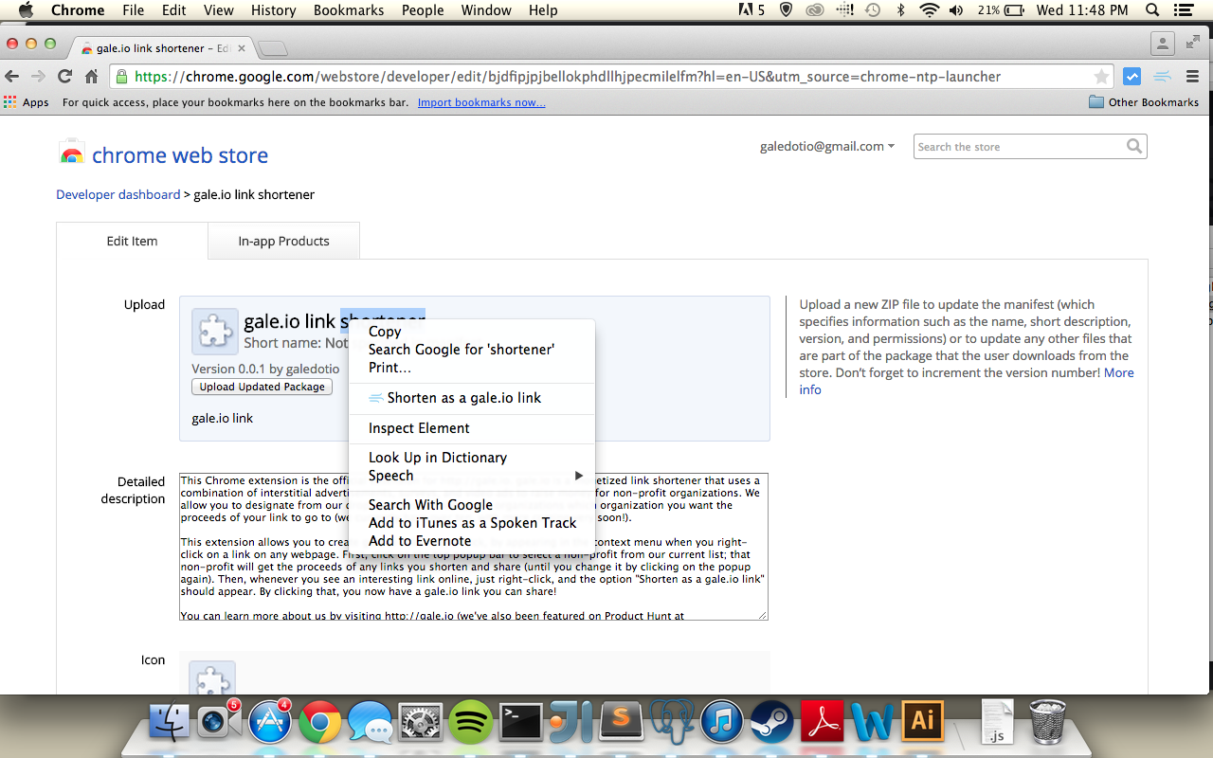Viewport: 1213px width, 758px height.
Task: Launch Terminal from the dock
Action: pos(520,723)
